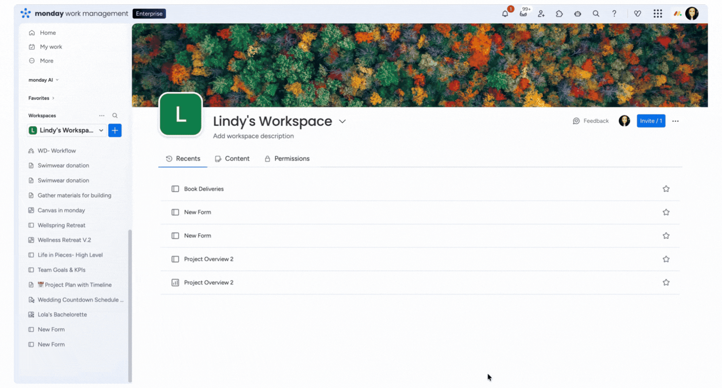The width and height of the screenshot is (722, 388).
Task: Toggle favorite star for the dashboard Project Overview 2
Action: (666, 283)
